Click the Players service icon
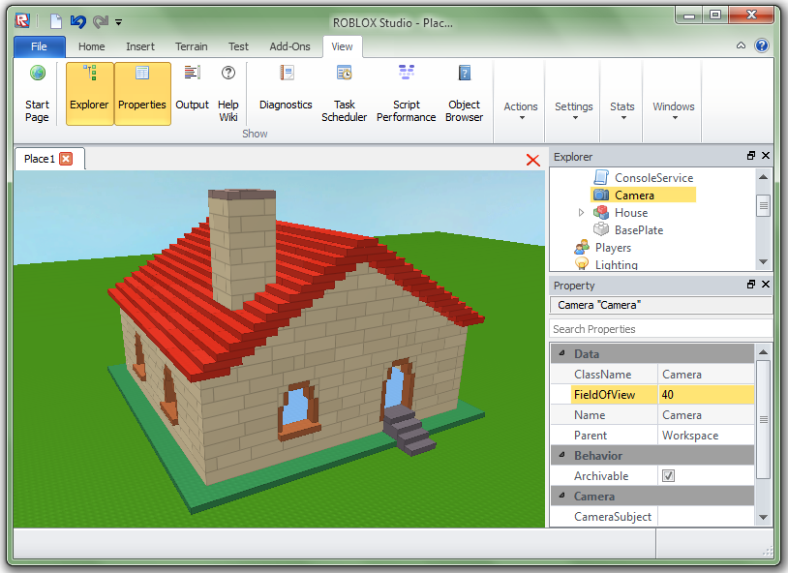The width and height of the screenshot is (788, 573). [582, 247]
